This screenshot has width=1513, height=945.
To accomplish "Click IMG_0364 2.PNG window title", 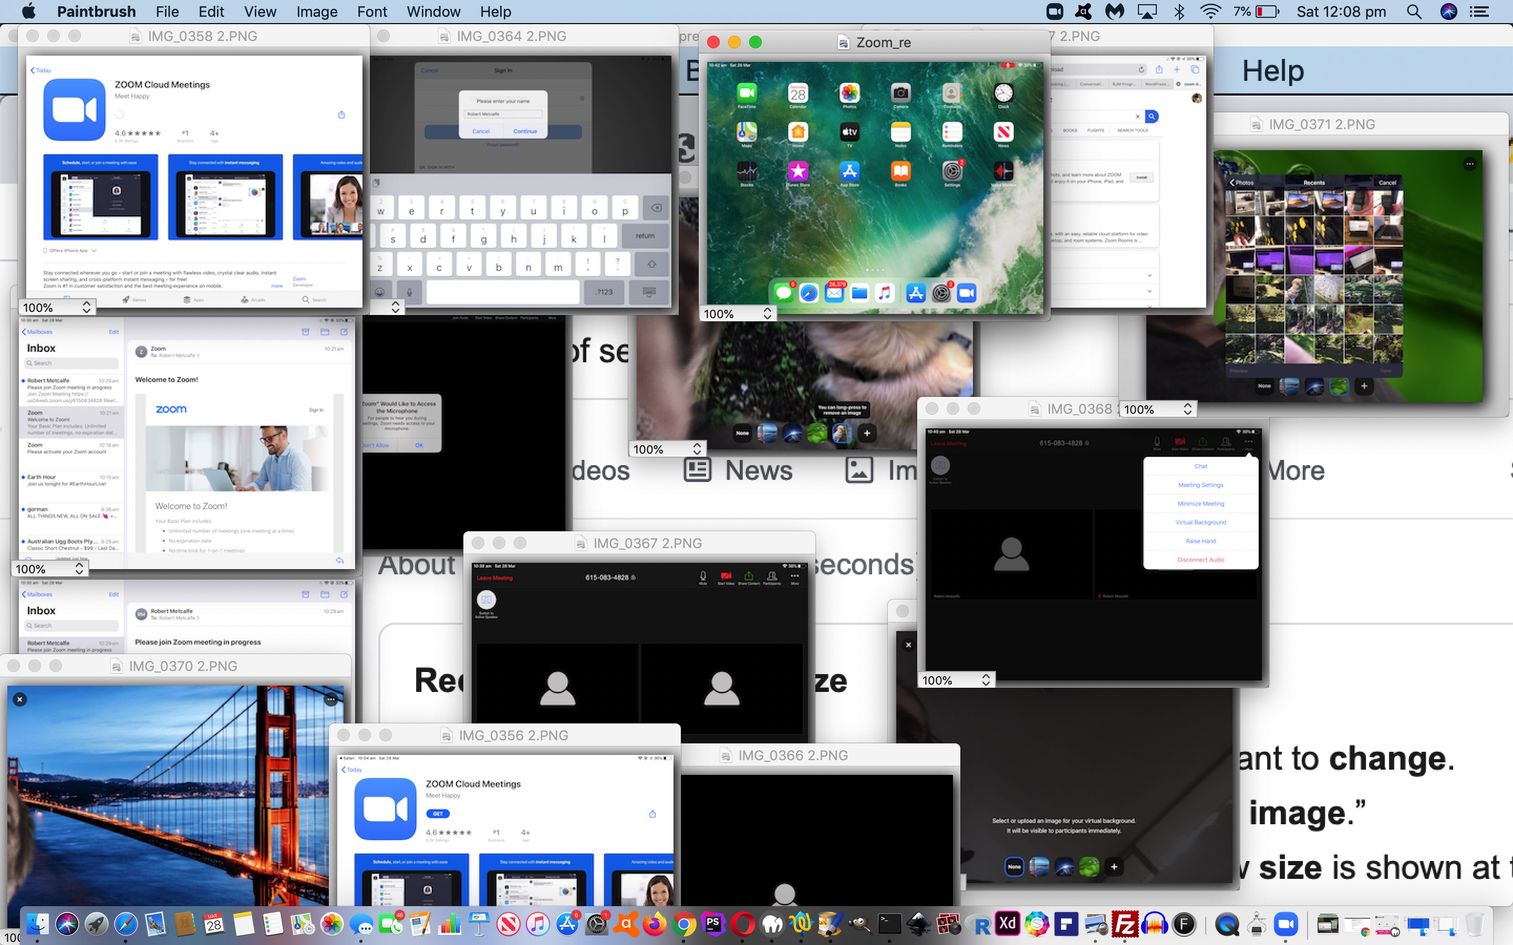I will pos(511,36).
